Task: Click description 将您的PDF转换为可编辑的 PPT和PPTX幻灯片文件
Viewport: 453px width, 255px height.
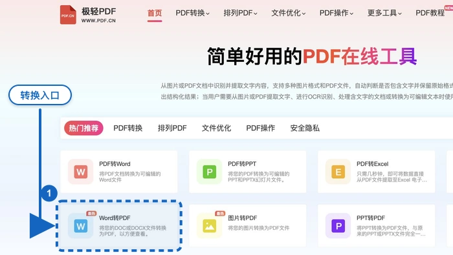Action: (259, 177)
